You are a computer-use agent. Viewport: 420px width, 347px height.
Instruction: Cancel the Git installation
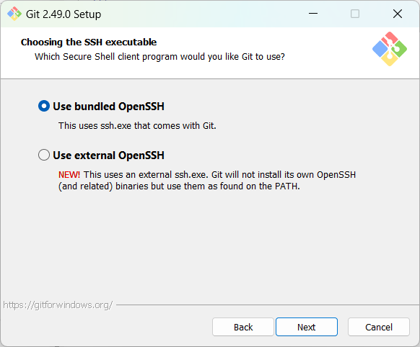click(x=379, y=327)
